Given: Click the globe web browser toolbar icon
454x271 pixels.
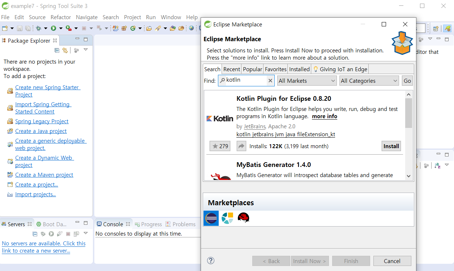Looking at the screenshot, I should coord(191,28).
